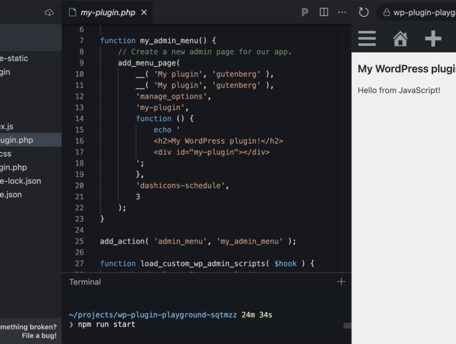This screenshot has height=344, width=456.
Task: Click the echo keyword on line 15
Action: [162, 130]
